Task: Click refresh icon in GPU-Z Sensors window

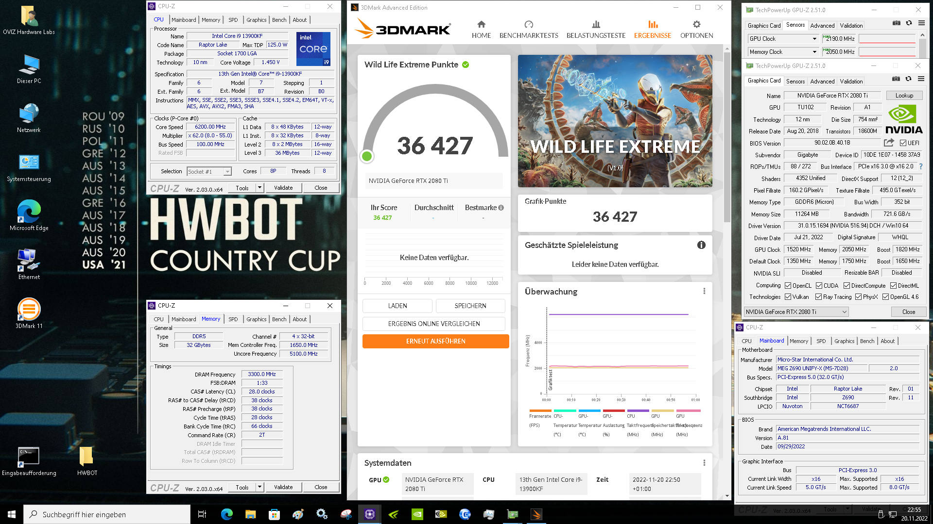Action: [x=908, y=23]
